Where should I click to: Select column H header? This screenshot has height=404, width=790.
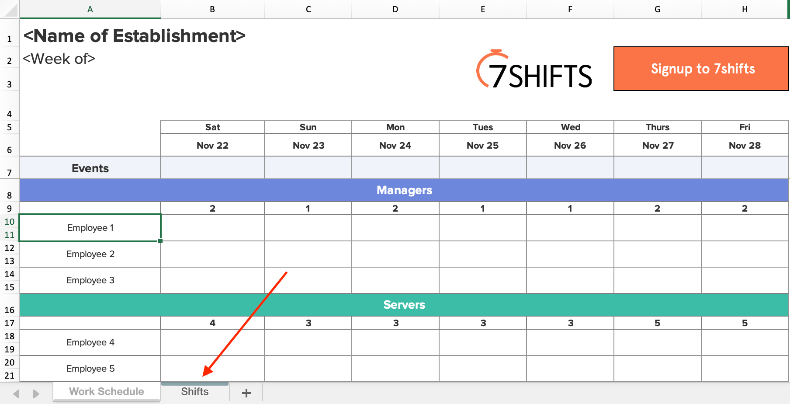click(745, 9)
